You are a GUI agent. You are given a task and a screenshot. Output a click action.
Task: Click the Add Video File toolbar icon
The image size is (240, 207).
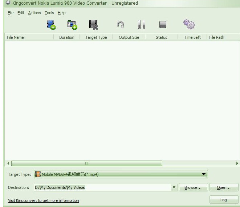tap(51, 25)
